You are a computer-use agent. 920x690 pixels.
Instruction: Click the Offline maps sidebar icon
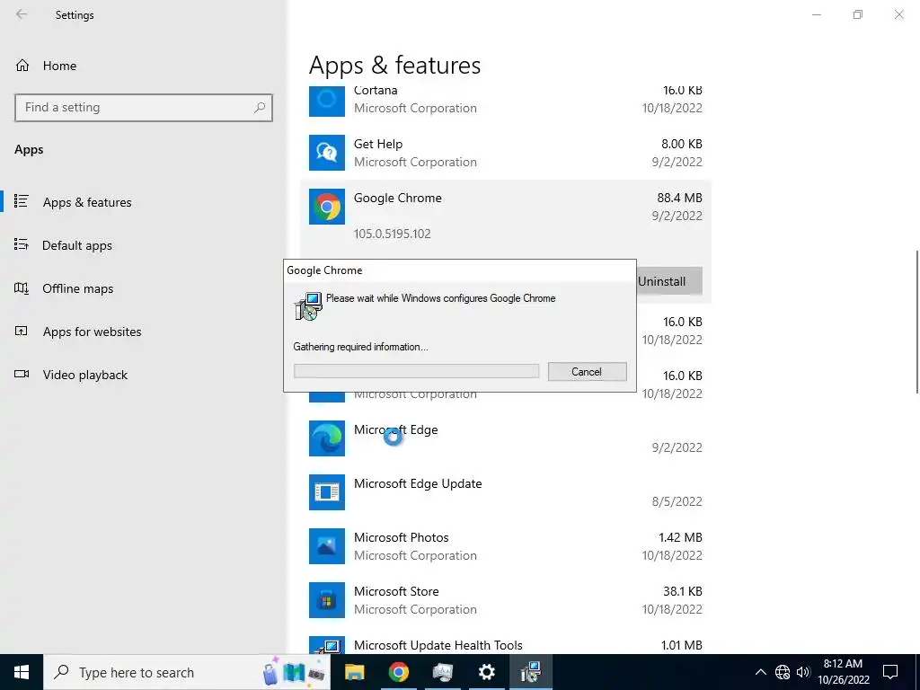click(x=22, y=288)
